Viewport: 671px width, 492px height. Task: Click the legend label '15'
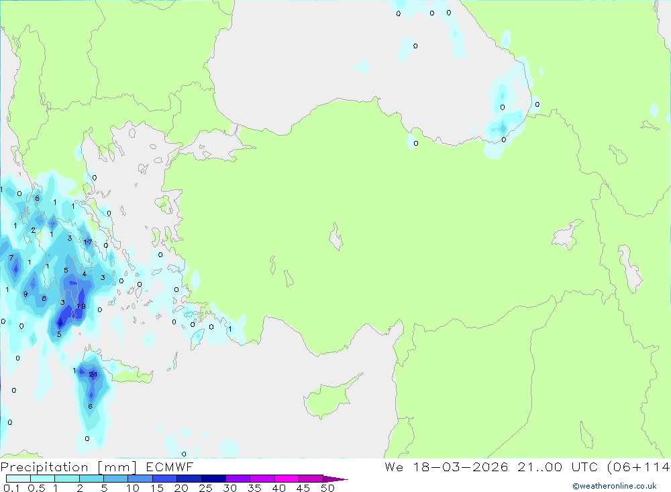[x=157, y=488]
